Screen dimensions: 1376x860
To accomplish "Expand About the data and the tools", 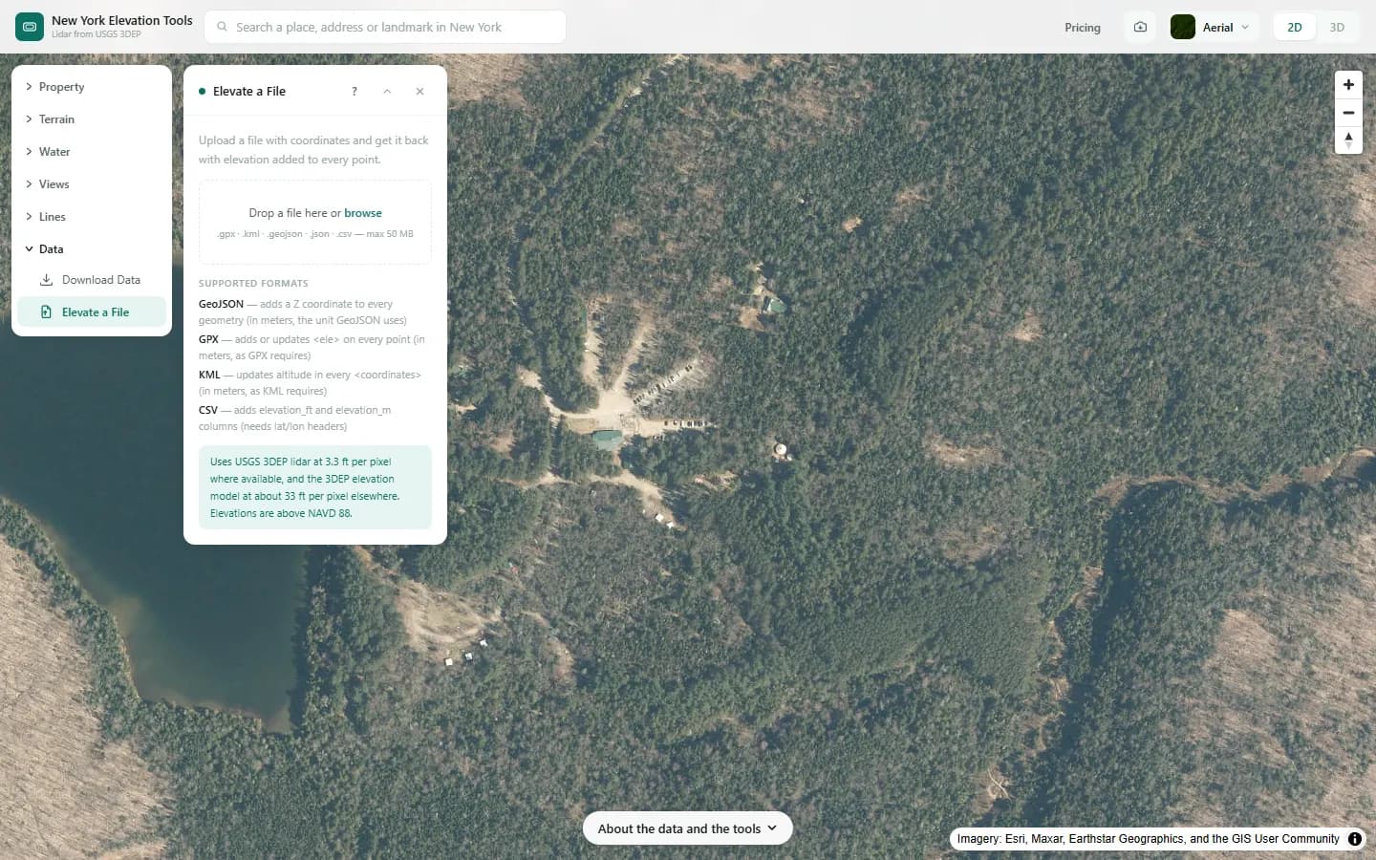I will click(688, 828).
